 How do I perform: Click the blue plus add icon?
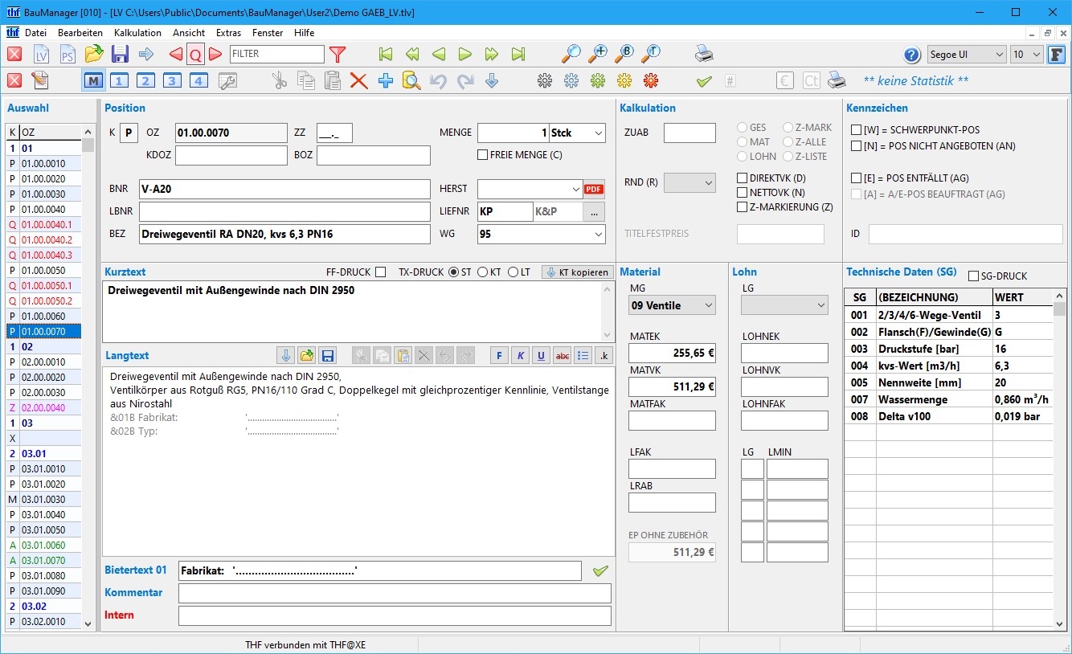coord(386,80)
